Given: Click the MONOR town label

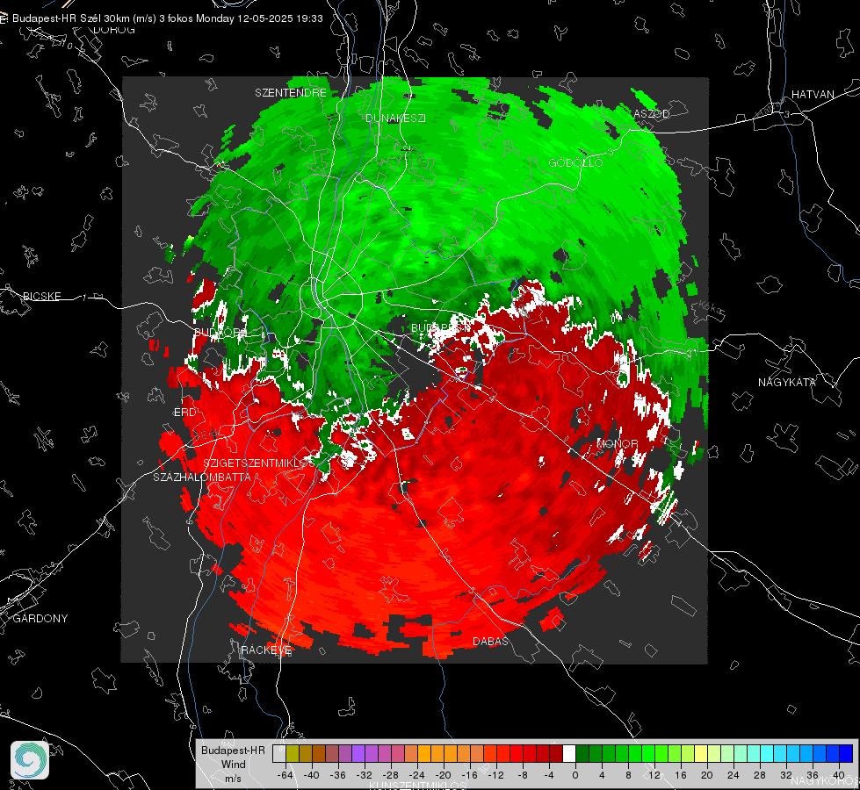Looking at the screenshot, I should [617, 443].
